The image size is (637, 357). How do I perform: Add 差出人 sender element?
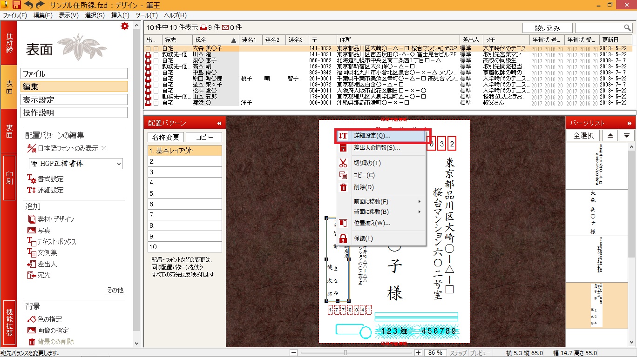[x=32, y=264]
